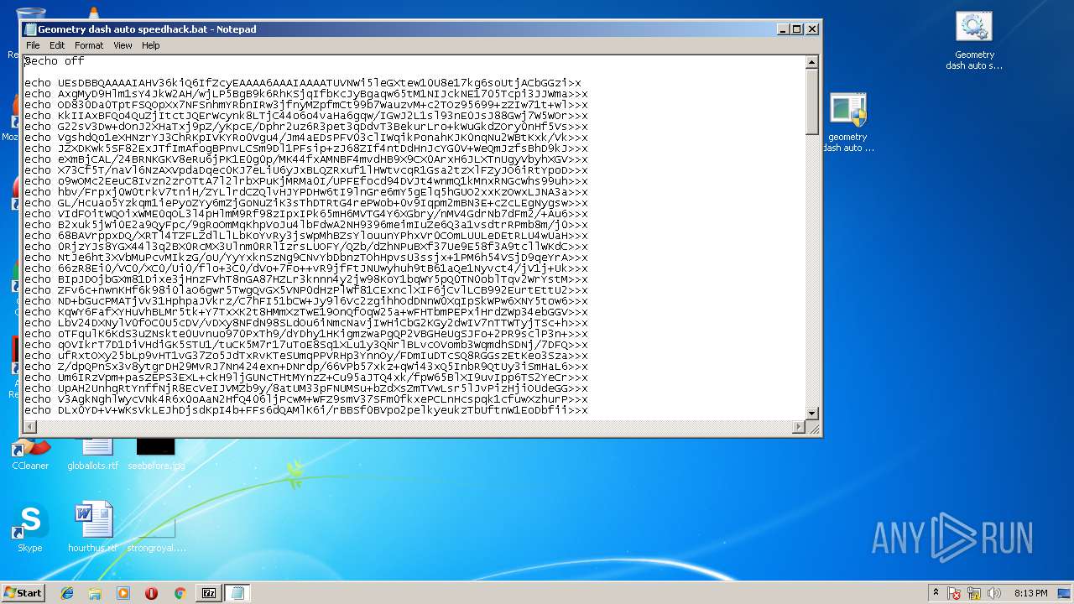Click the vertical scrollbar thumb
The image size is (1074, 604).
coord(811,102)
